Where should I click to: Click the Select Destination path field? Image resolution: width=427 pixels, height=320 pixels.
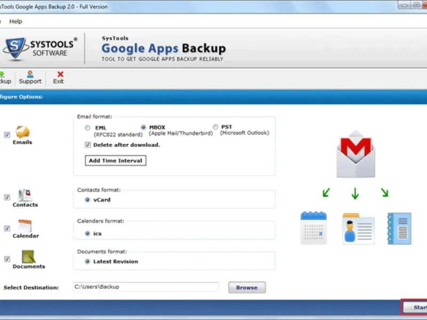(146, 287)
